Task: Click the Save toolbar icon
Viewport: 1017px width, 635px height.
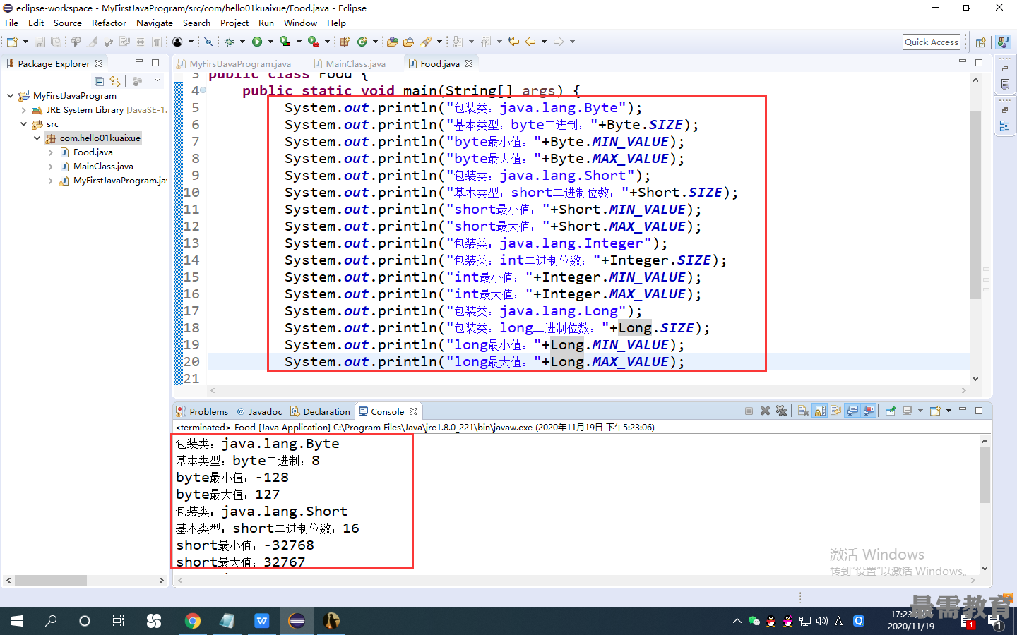Action: point(40,42)
